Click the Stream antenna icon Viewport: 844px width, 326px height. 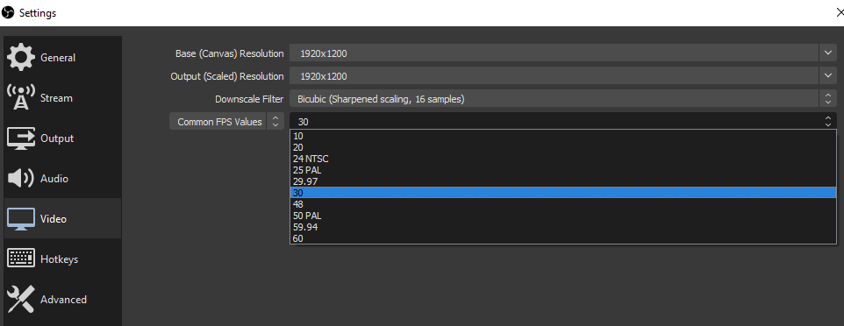[21, 97]
